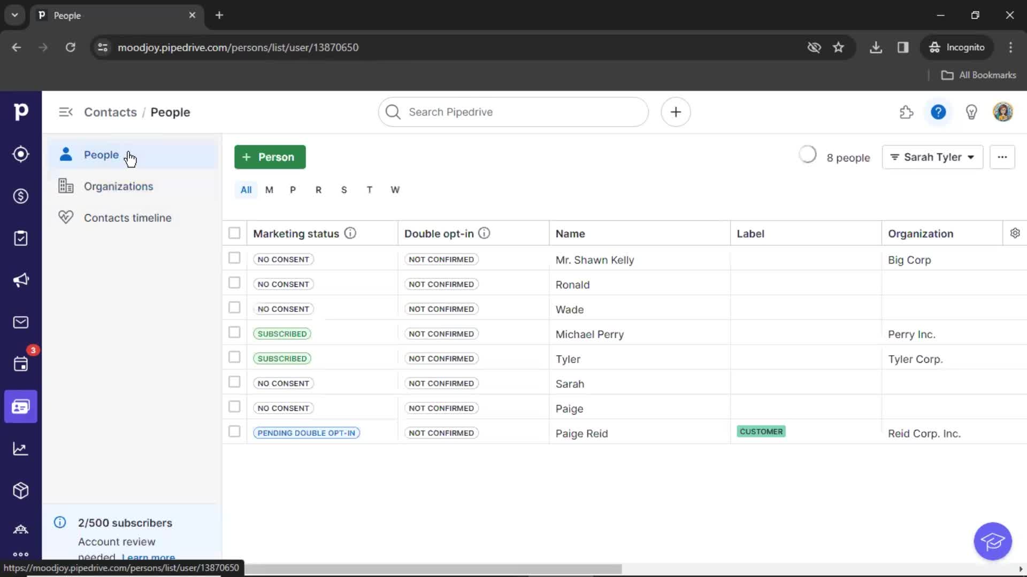Select the Contacts timeline icon

pyautogui.click(x=65, y=217)
